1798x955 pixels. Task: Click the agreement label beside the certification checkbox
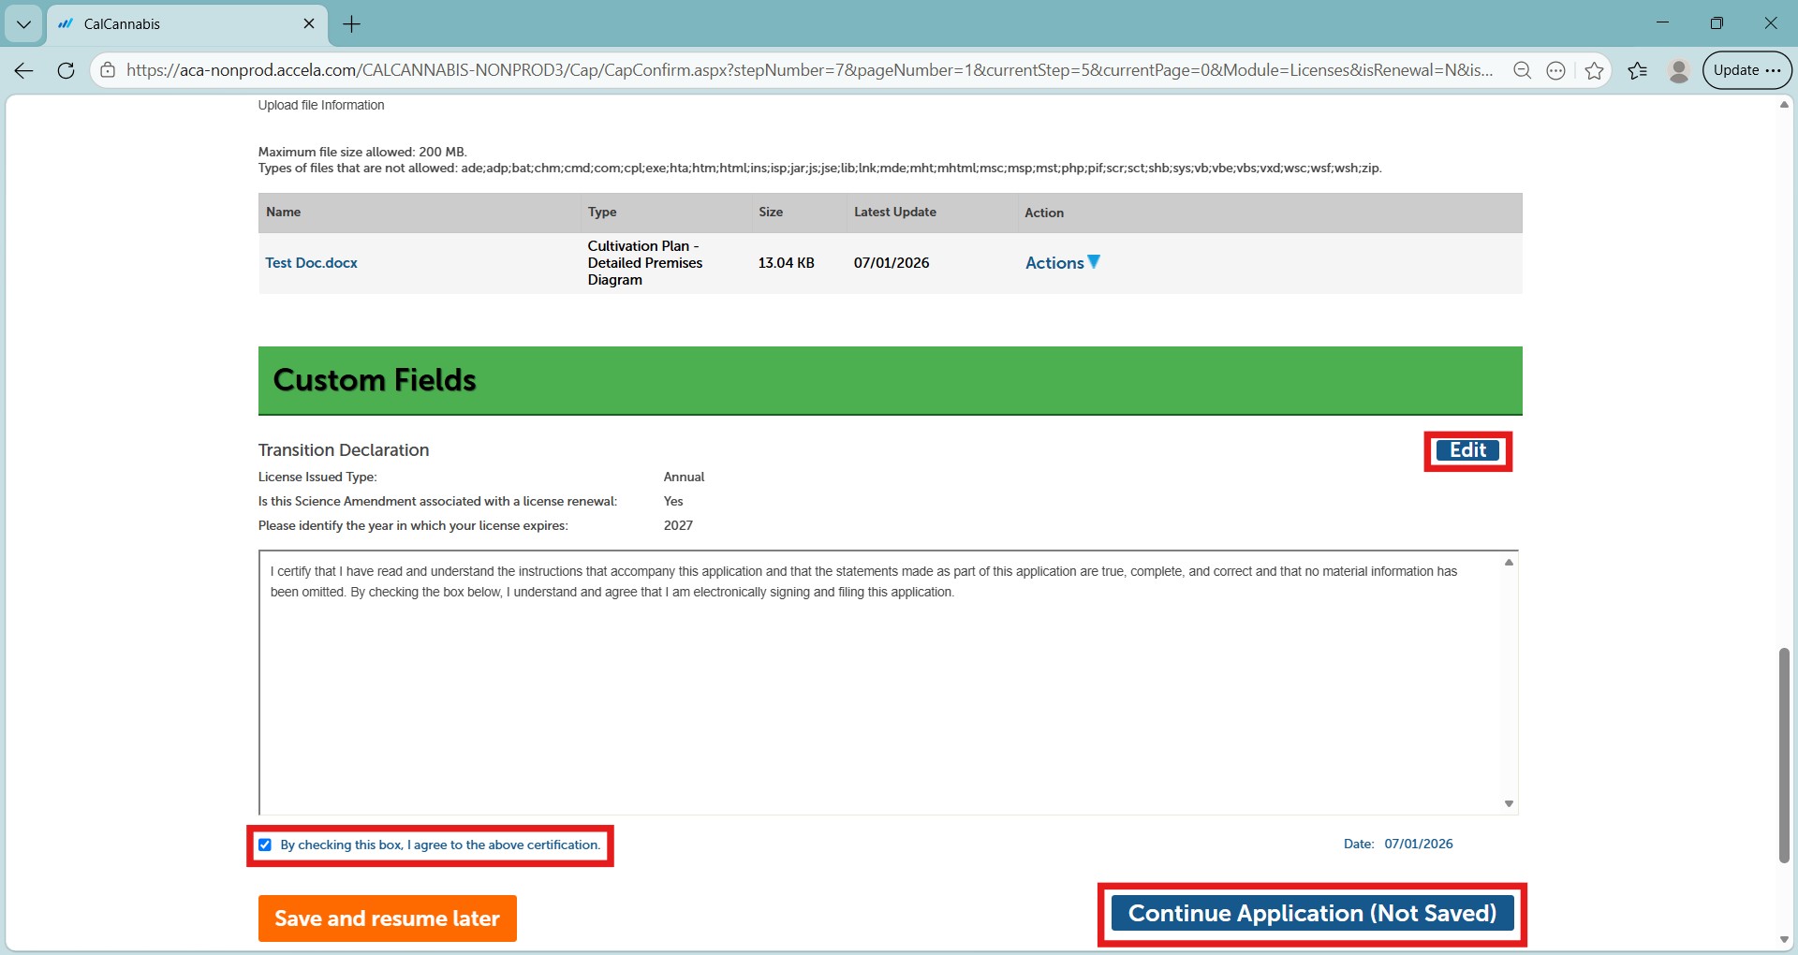440,845
